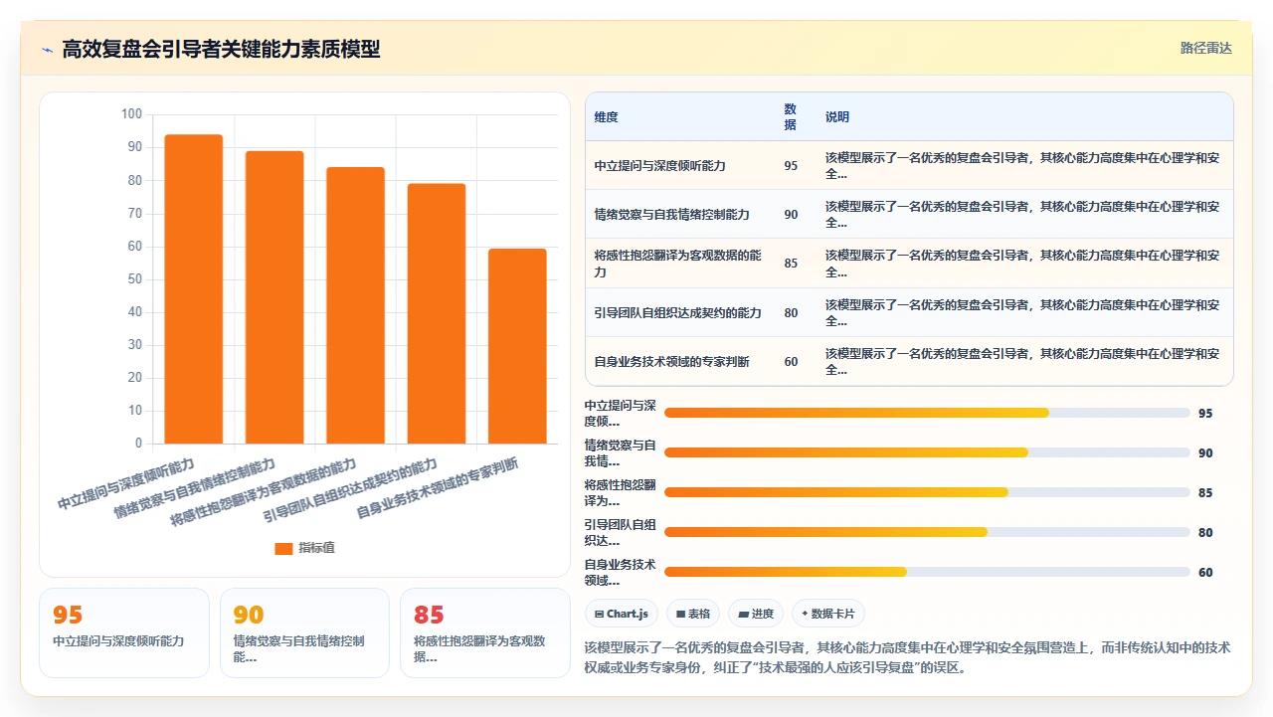Select table row 情绪觉察与自我情绪控制能力
Viewport: 1273px width, 717px height.
tap(909, 214)
